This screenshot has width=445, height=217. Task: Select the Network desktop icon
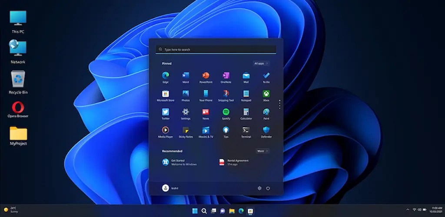pos(18,52)
